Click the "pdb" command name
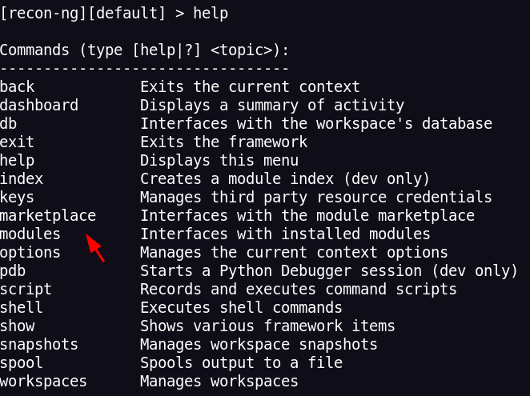Viewport: 530px width, 396px height. 13,271
